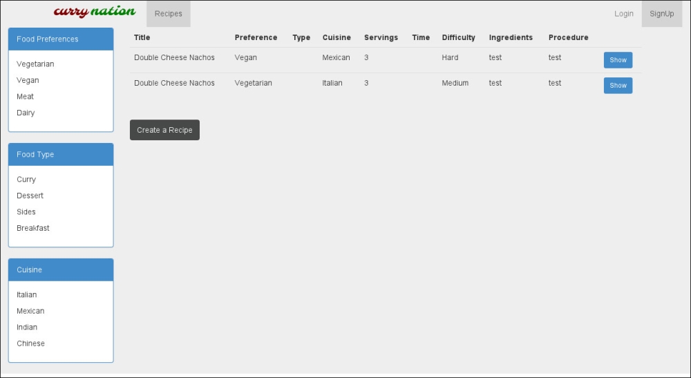Click the curry nation logo
The width and height of the screenshot is (691, 378).
pos(94,12)
